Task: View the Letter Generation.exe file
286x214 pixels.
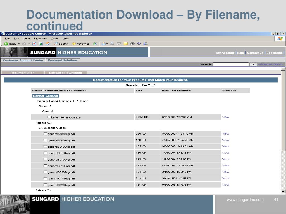Action: (226, 117)
